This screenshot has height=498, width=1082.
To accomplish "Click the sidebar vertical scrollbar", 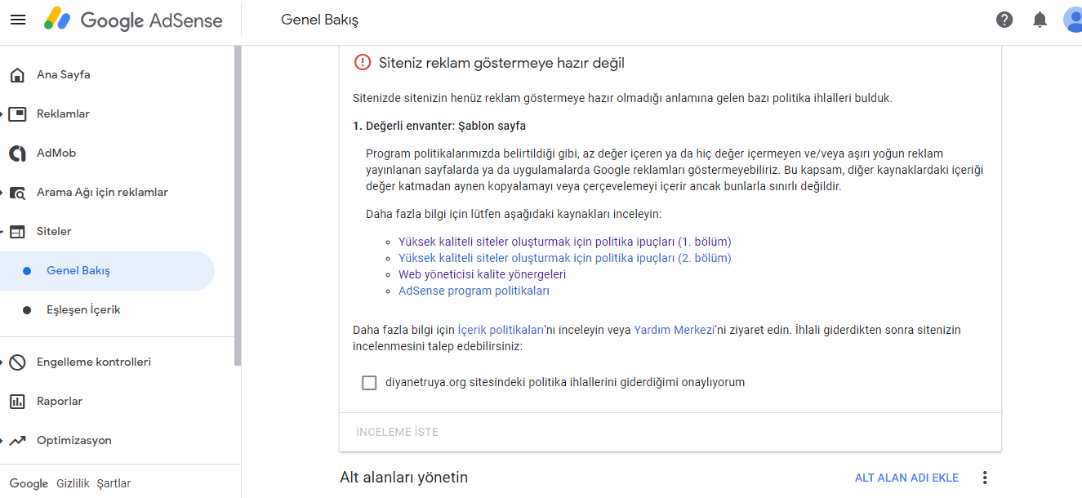I will (x=238, y=204).
